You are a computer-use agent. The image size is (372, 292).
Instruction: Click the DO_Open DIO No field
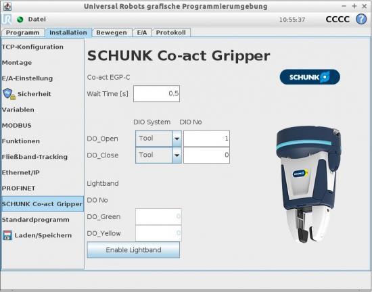click(207, 139)
